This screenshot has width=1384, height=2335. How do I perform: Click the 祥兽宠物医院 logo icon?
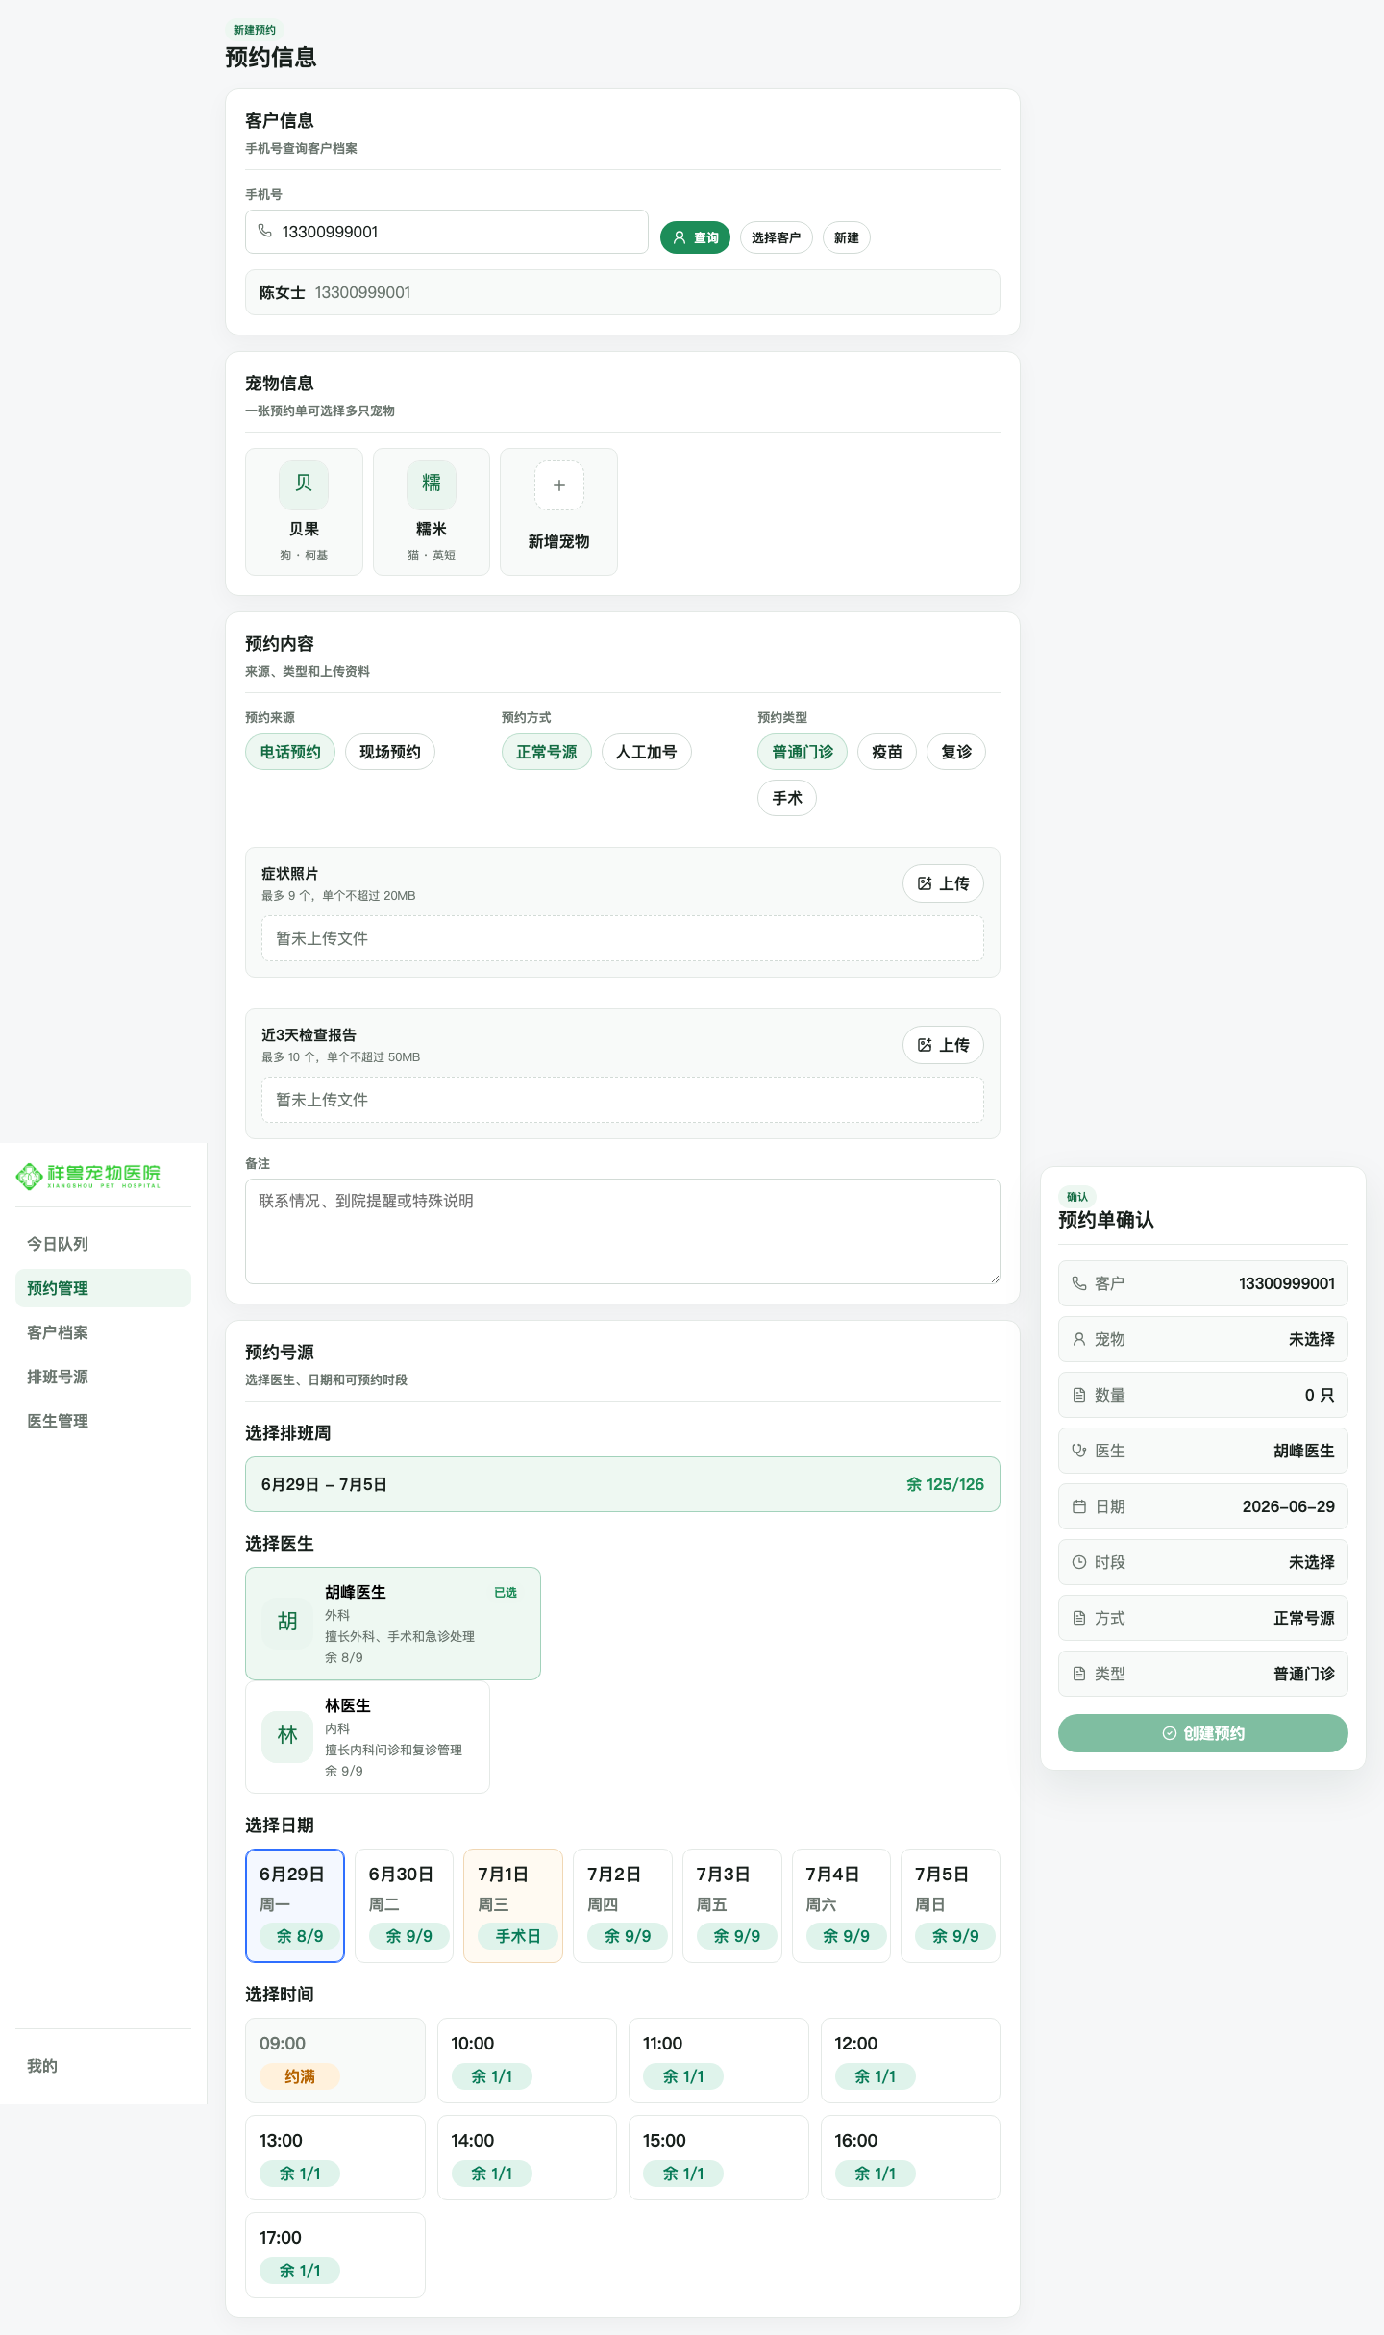[x=30, y=1176]
